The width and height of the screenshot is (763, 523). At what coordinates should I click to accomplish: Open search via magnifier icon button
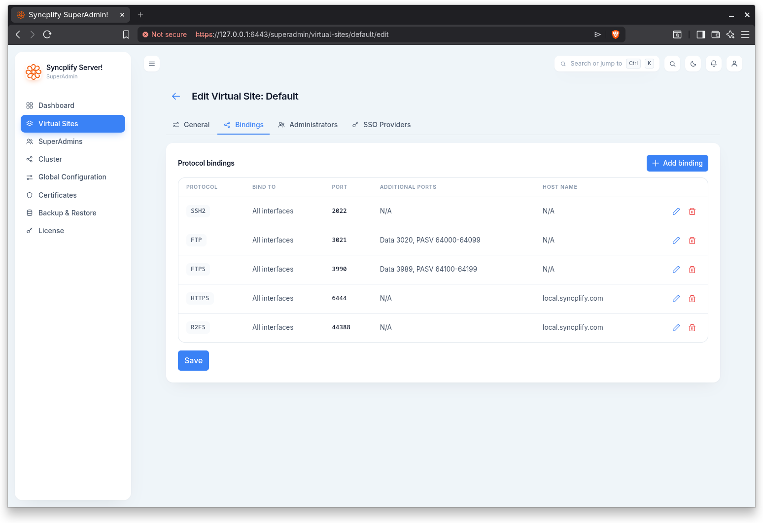point(672,64)
